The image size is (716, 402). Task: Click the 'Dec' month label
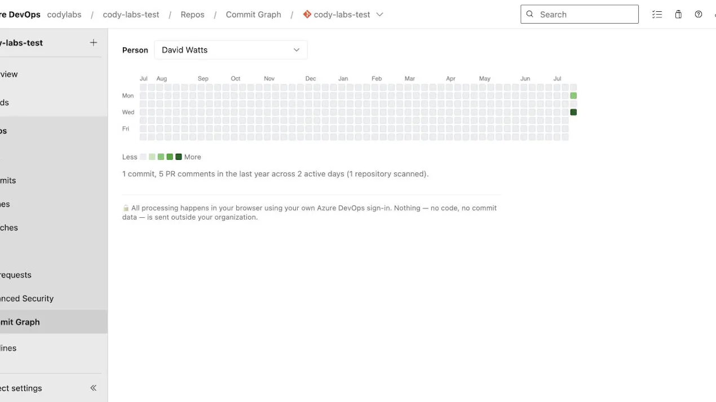(311, 79)
